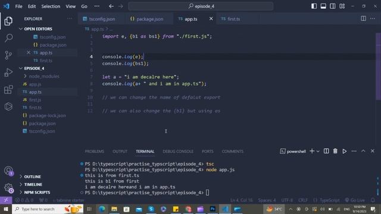Switch to the tsconfig.json editor tab

pos(101,18)
